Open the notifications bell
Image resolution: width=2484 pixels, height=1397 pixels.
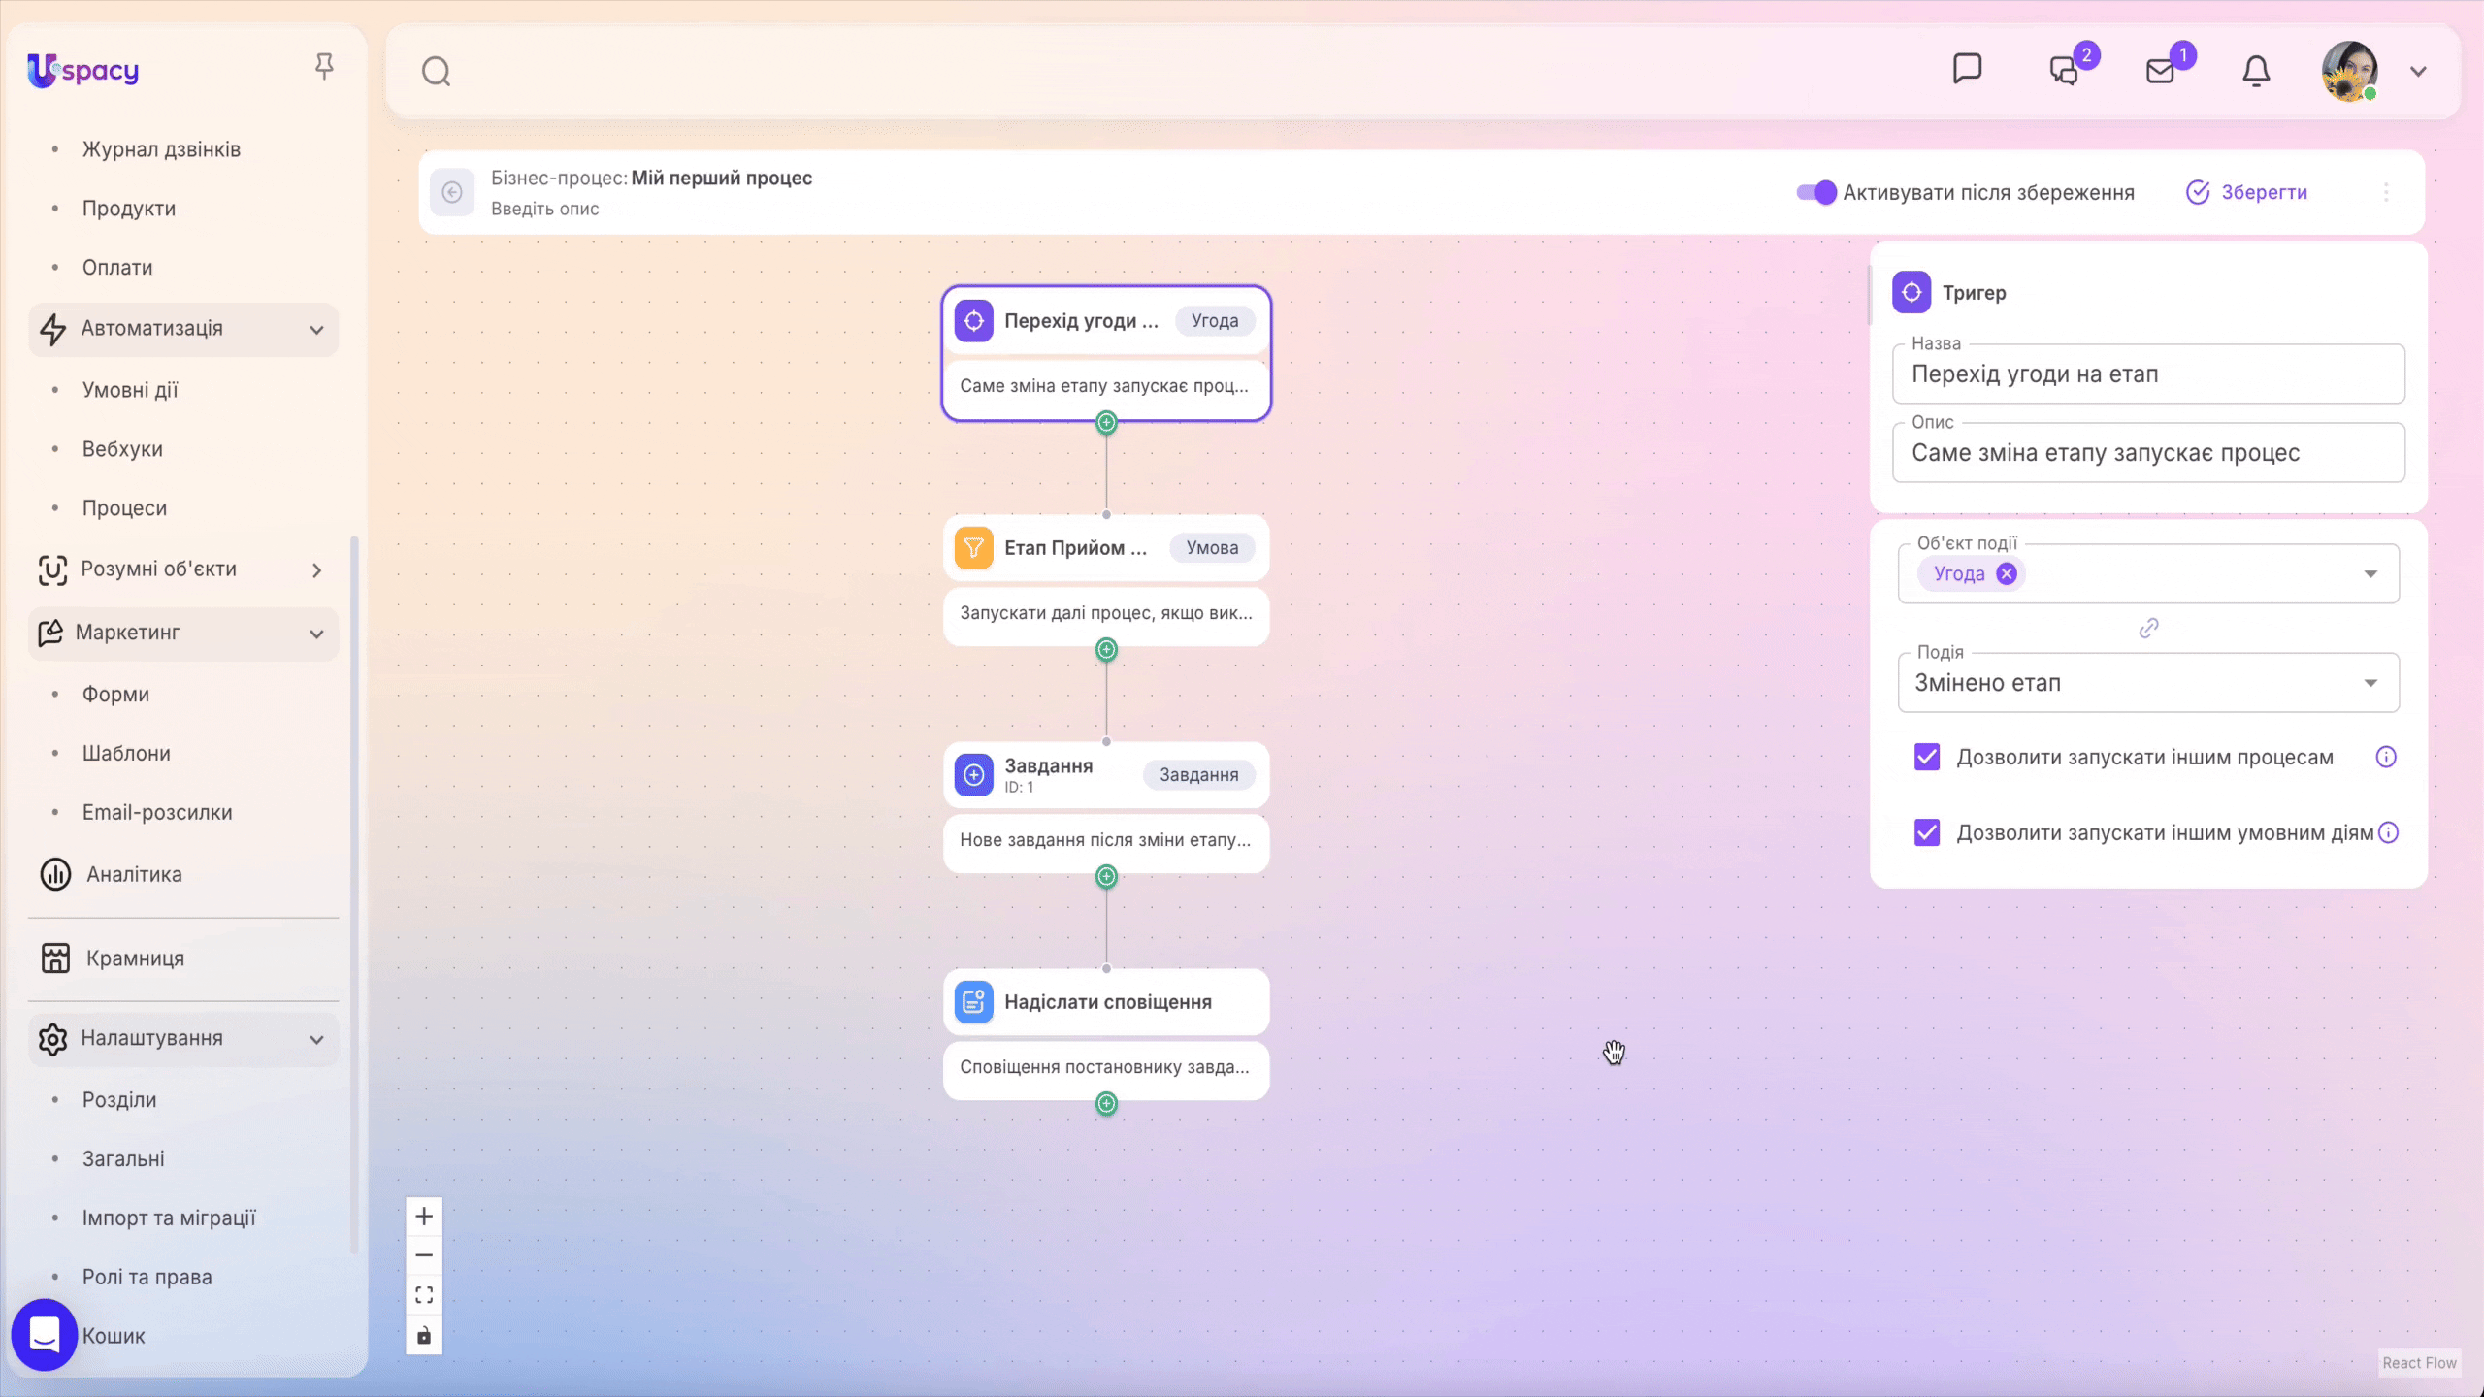point(2256,71)
